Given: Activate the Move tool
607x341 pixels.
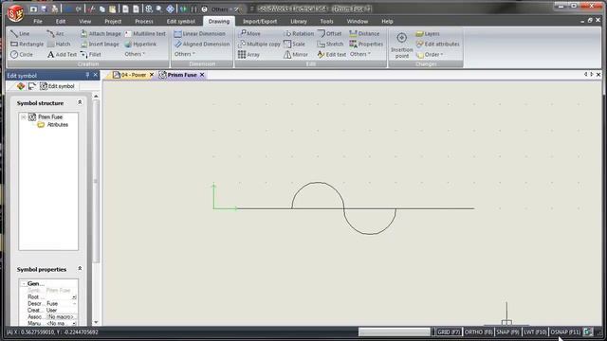Looking at the screenshot, I should tap(249, 34).
